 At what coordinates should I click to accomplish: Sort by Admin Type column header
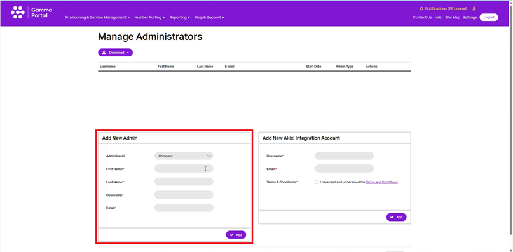coord(345,67)
